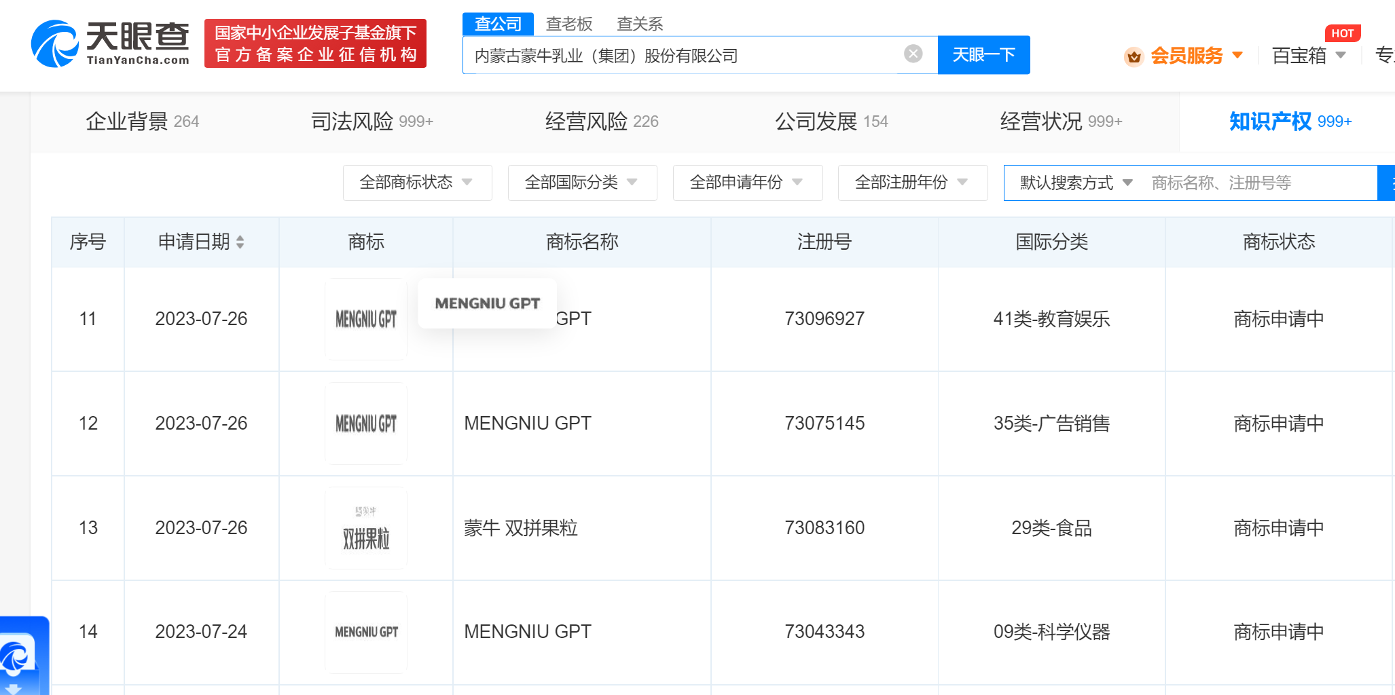
Task: Select the 知识产权 section tab
Action: [x=1290, y=121]
